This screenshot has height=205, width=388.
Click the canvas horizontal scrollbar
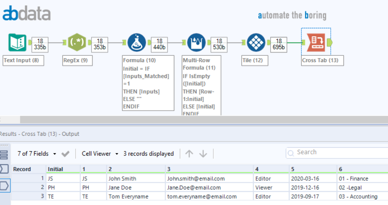coord(199,120)
